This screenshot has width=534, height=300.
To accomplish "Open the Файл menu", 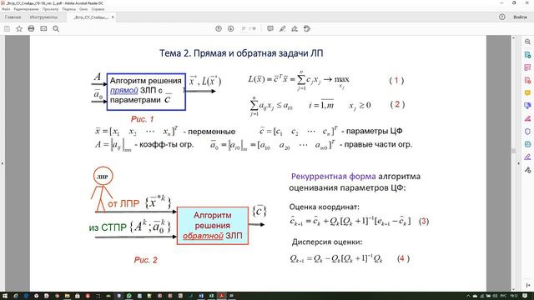I will [x=6, y=9].
